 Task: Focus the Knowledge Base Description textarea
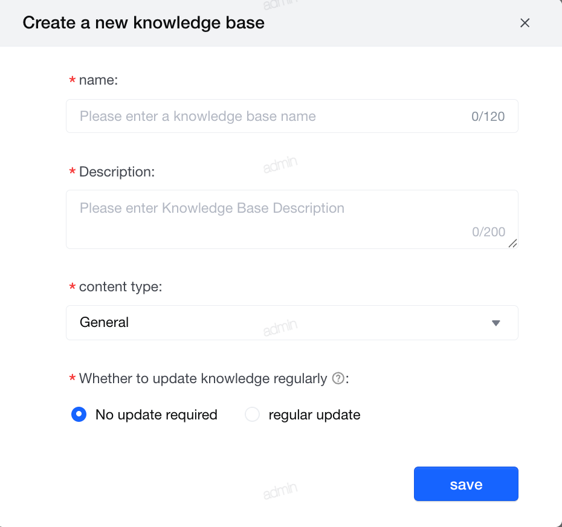click(292, 219)
